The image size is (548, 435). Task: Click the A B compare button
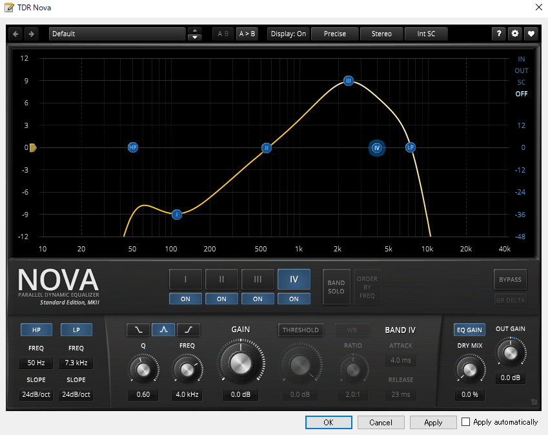(223, 34)
